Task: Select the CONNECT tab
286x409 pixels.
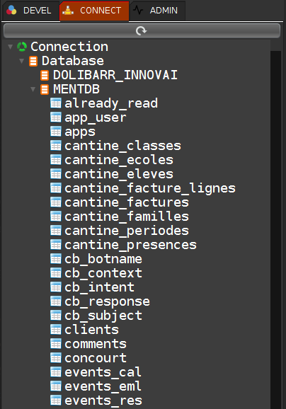Action: (x=94, y=11)
